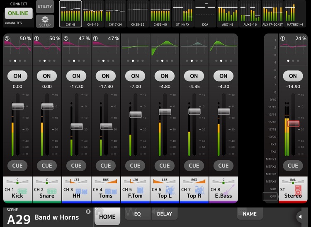The width and height of the screenshot is (311, 227).
Task: Enable CUE on CH 1 Kick
Action: [17, 166]
